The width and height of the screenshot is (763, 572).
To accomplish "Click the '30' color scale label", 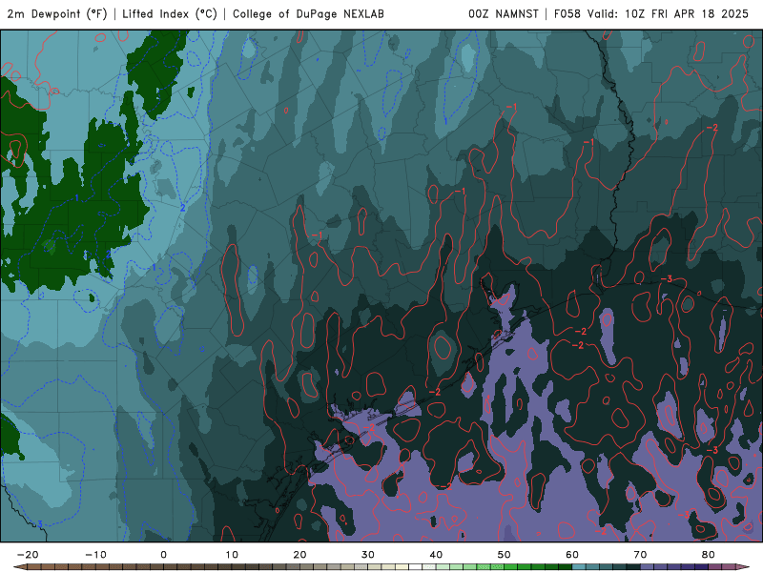I will 368,555.
